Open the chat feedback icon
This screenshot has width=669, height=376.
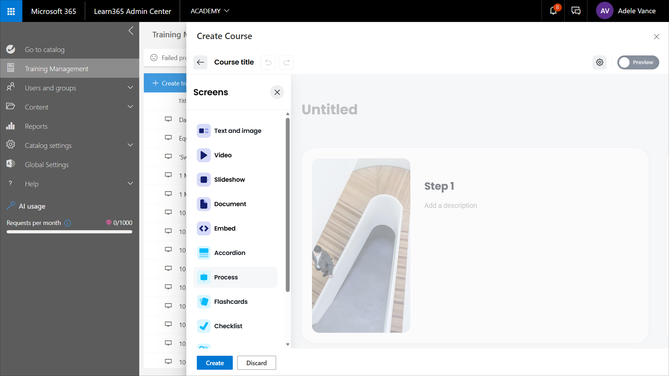pos(576,11)
